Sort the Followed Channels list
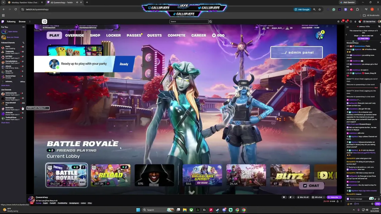The image size is (381, 214). [x=23, y=43]
